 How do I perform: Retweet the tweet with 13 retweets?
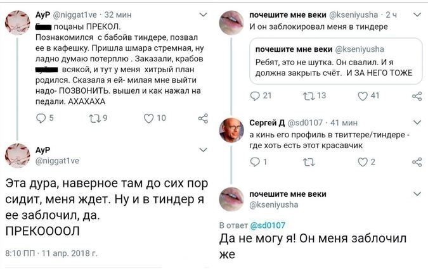coord(311,96)
